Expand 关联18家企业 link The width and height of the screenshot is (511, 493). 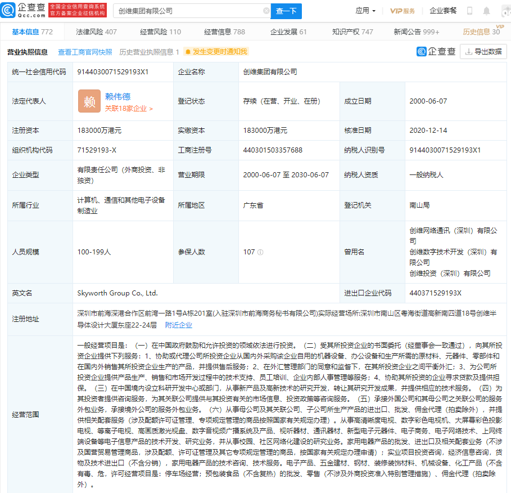point(129,109)
